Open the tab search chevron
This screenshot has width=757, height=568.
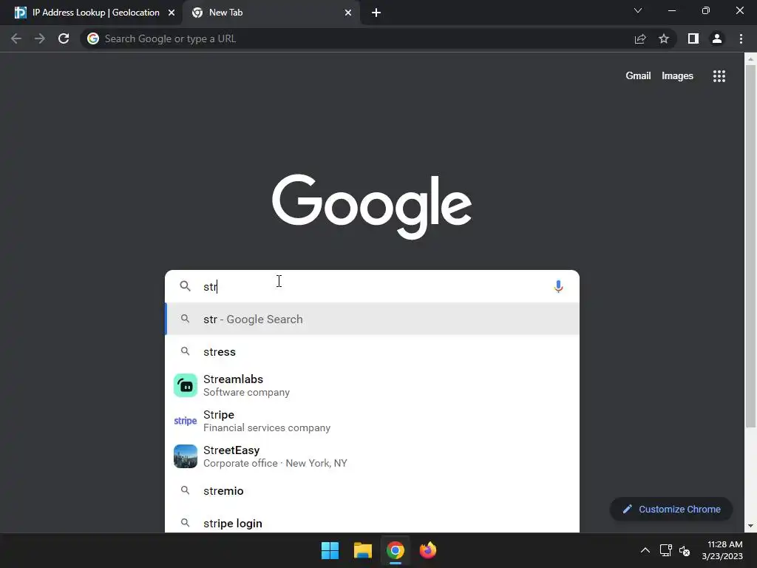pyautogui.click(x=638, y=10)
